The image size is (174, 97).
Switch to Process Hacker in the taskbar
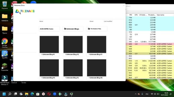[x=72, y=94]
